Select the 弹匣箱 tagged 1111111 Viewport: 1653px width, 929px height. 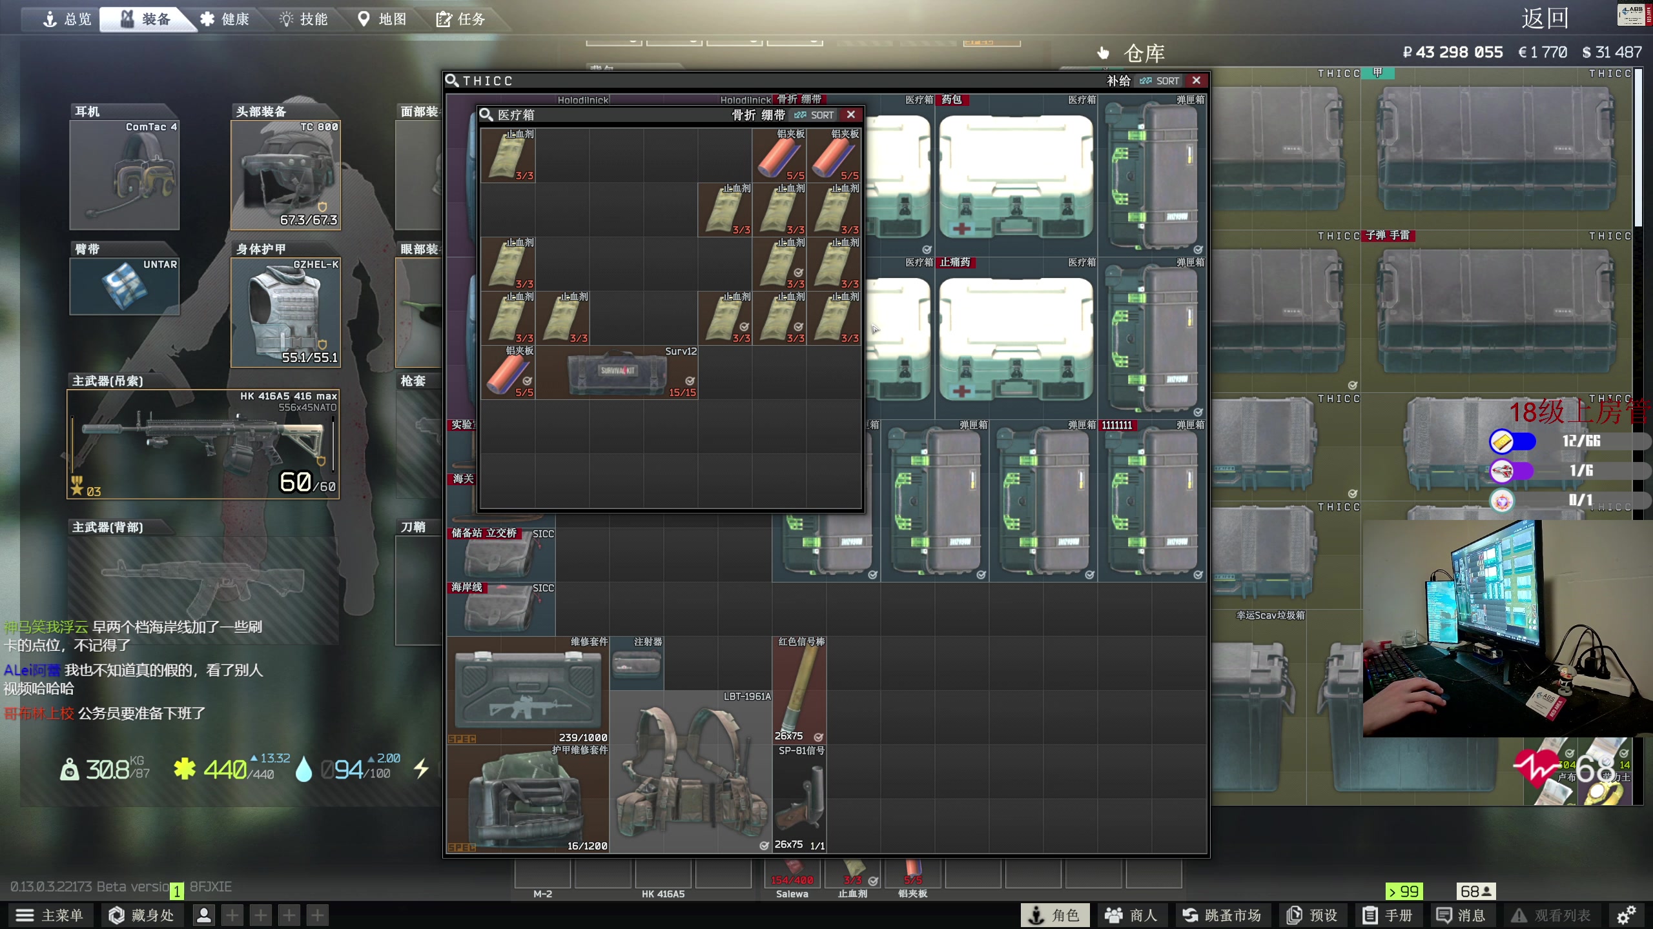click(x=1152, y=501)
